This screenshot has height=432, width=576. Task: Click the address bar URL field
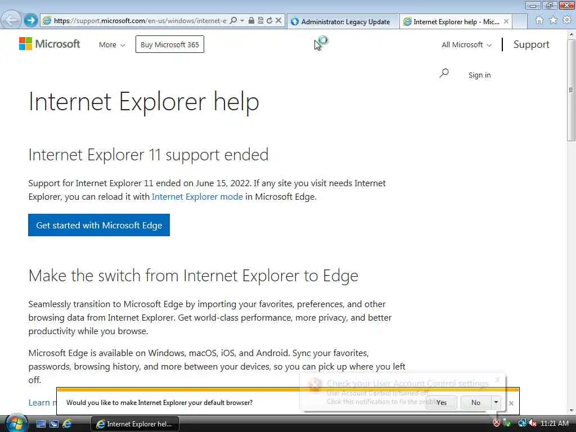pos(139,21)
